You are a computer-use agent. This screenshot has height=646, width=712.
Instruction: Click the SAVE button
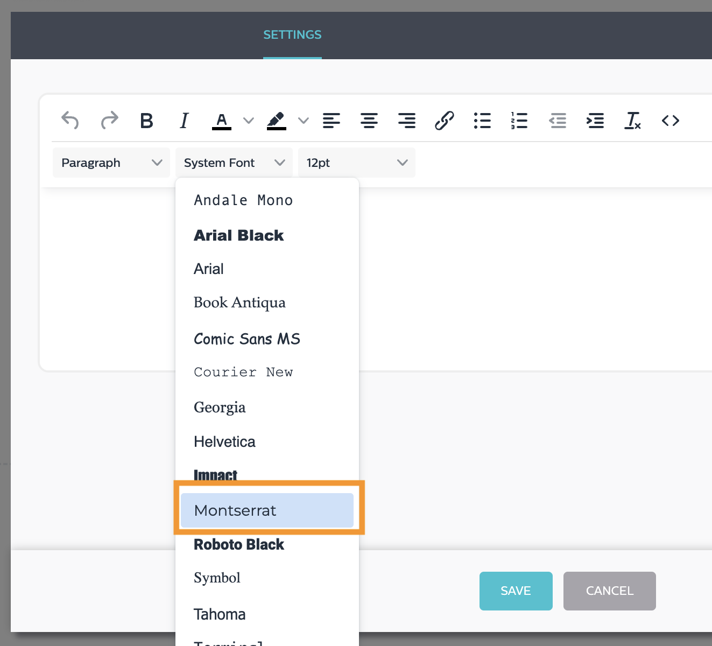click(516, 591)
